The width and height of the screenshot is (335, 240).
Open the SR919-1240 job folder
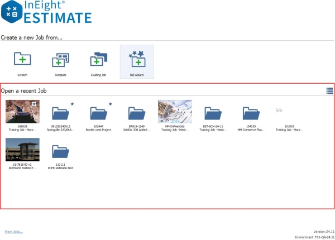tap(137, 113)
